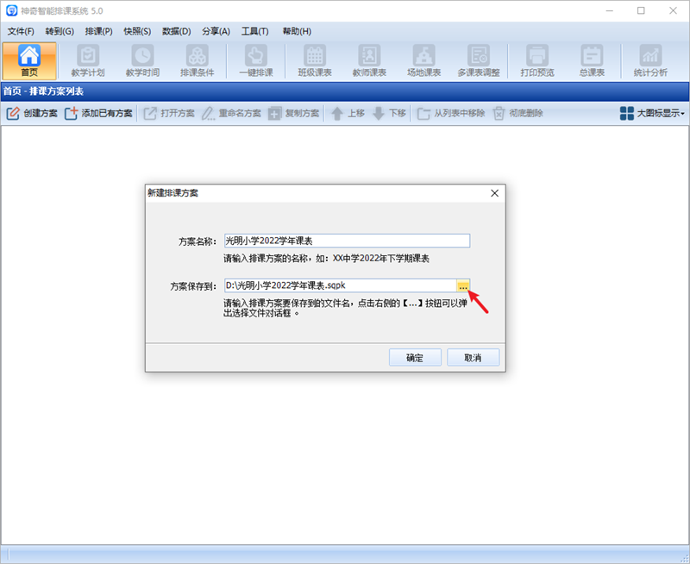The height and width of the screenshot is (564, 690).
Task: Open the 帮助(H) menu
Action: [297, 31]
